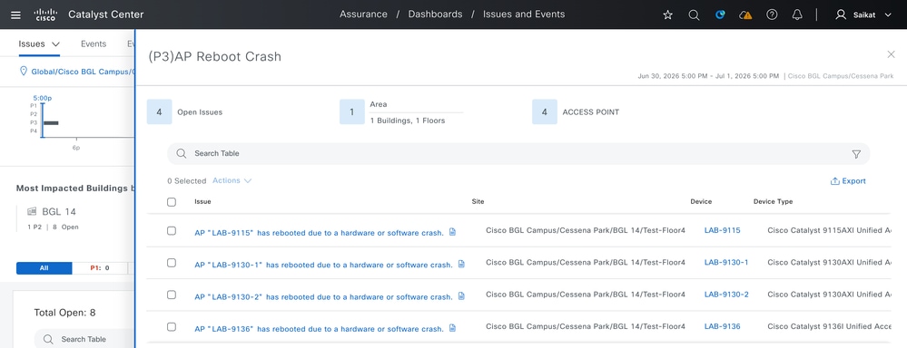Go to Dashboards breadcrumb
The image size is (907, 348).
(435, 14)
